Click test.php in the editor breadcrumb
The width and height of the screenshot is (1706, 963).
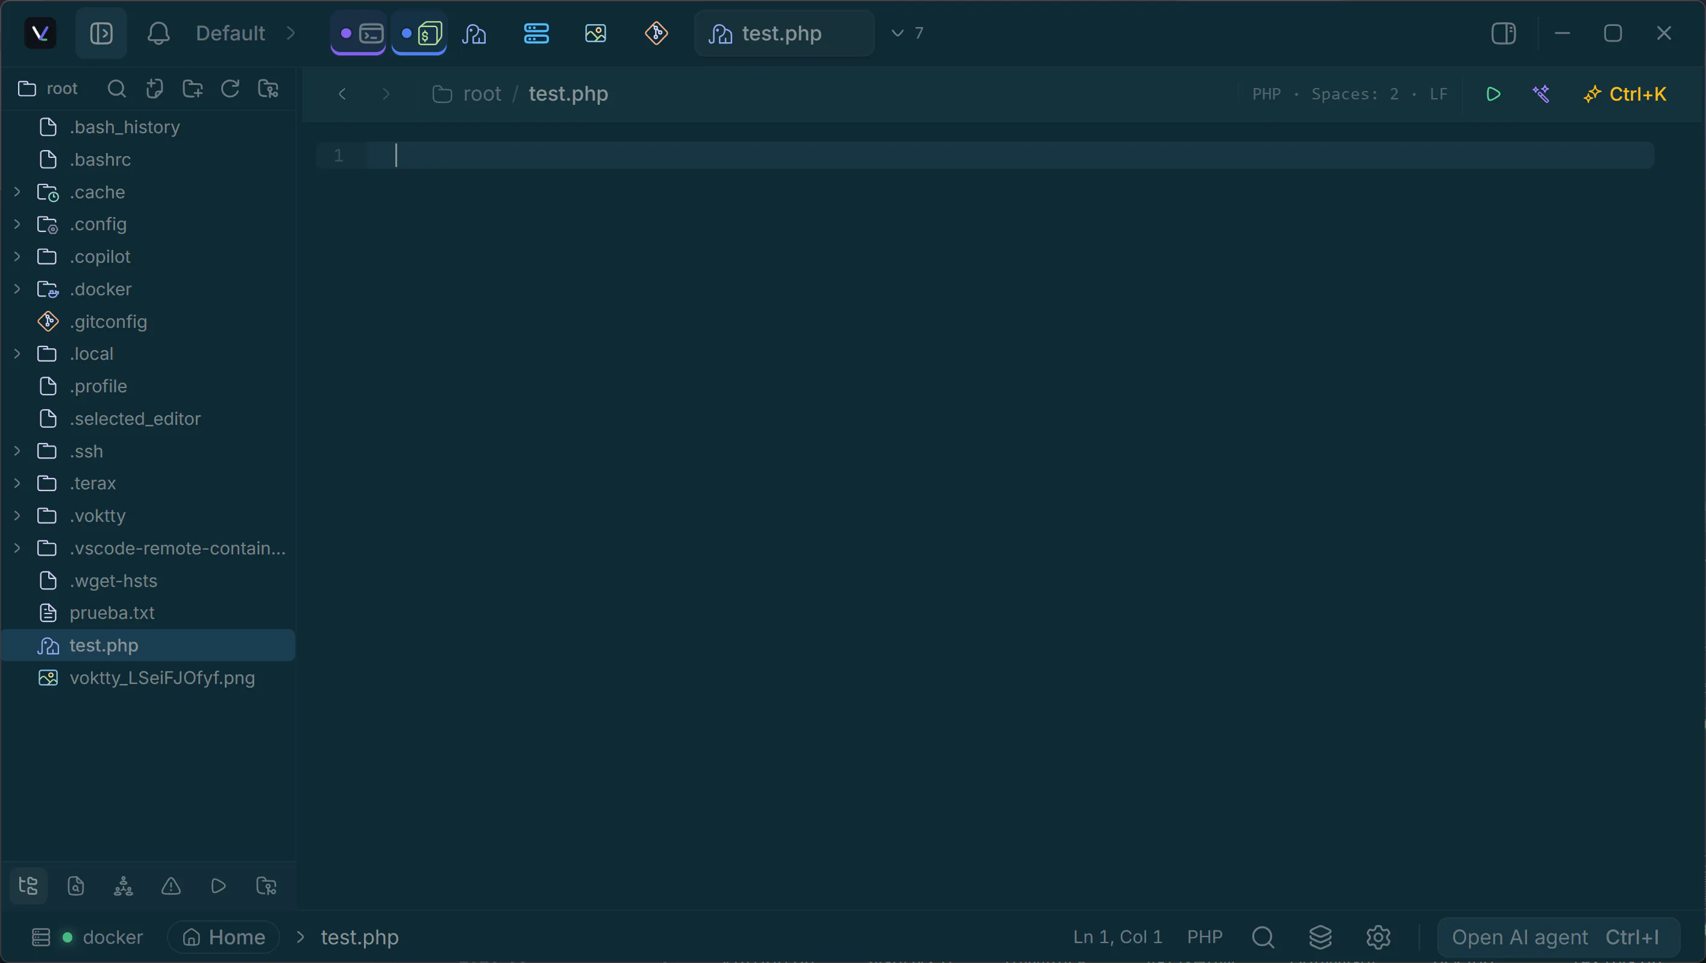tap(568, 94)
